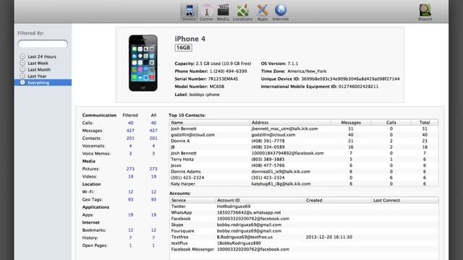Select the textPlus account row
This screenshot has height=260, width=463.
click(x=304, y=243)
